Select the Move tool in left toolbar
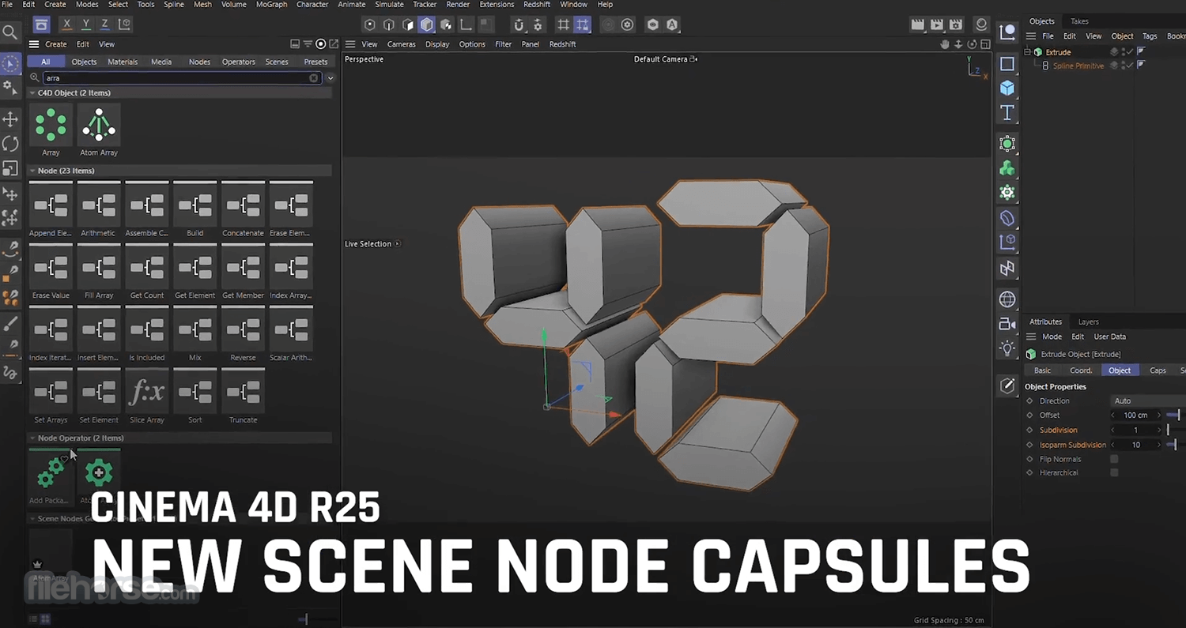The height and width of the screenshot is (628, 1186). 10,119
